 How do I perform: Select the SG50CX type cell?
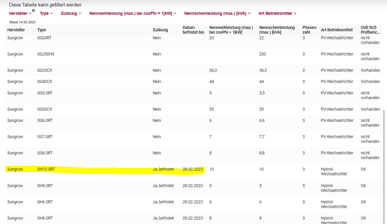click(45, 109)
